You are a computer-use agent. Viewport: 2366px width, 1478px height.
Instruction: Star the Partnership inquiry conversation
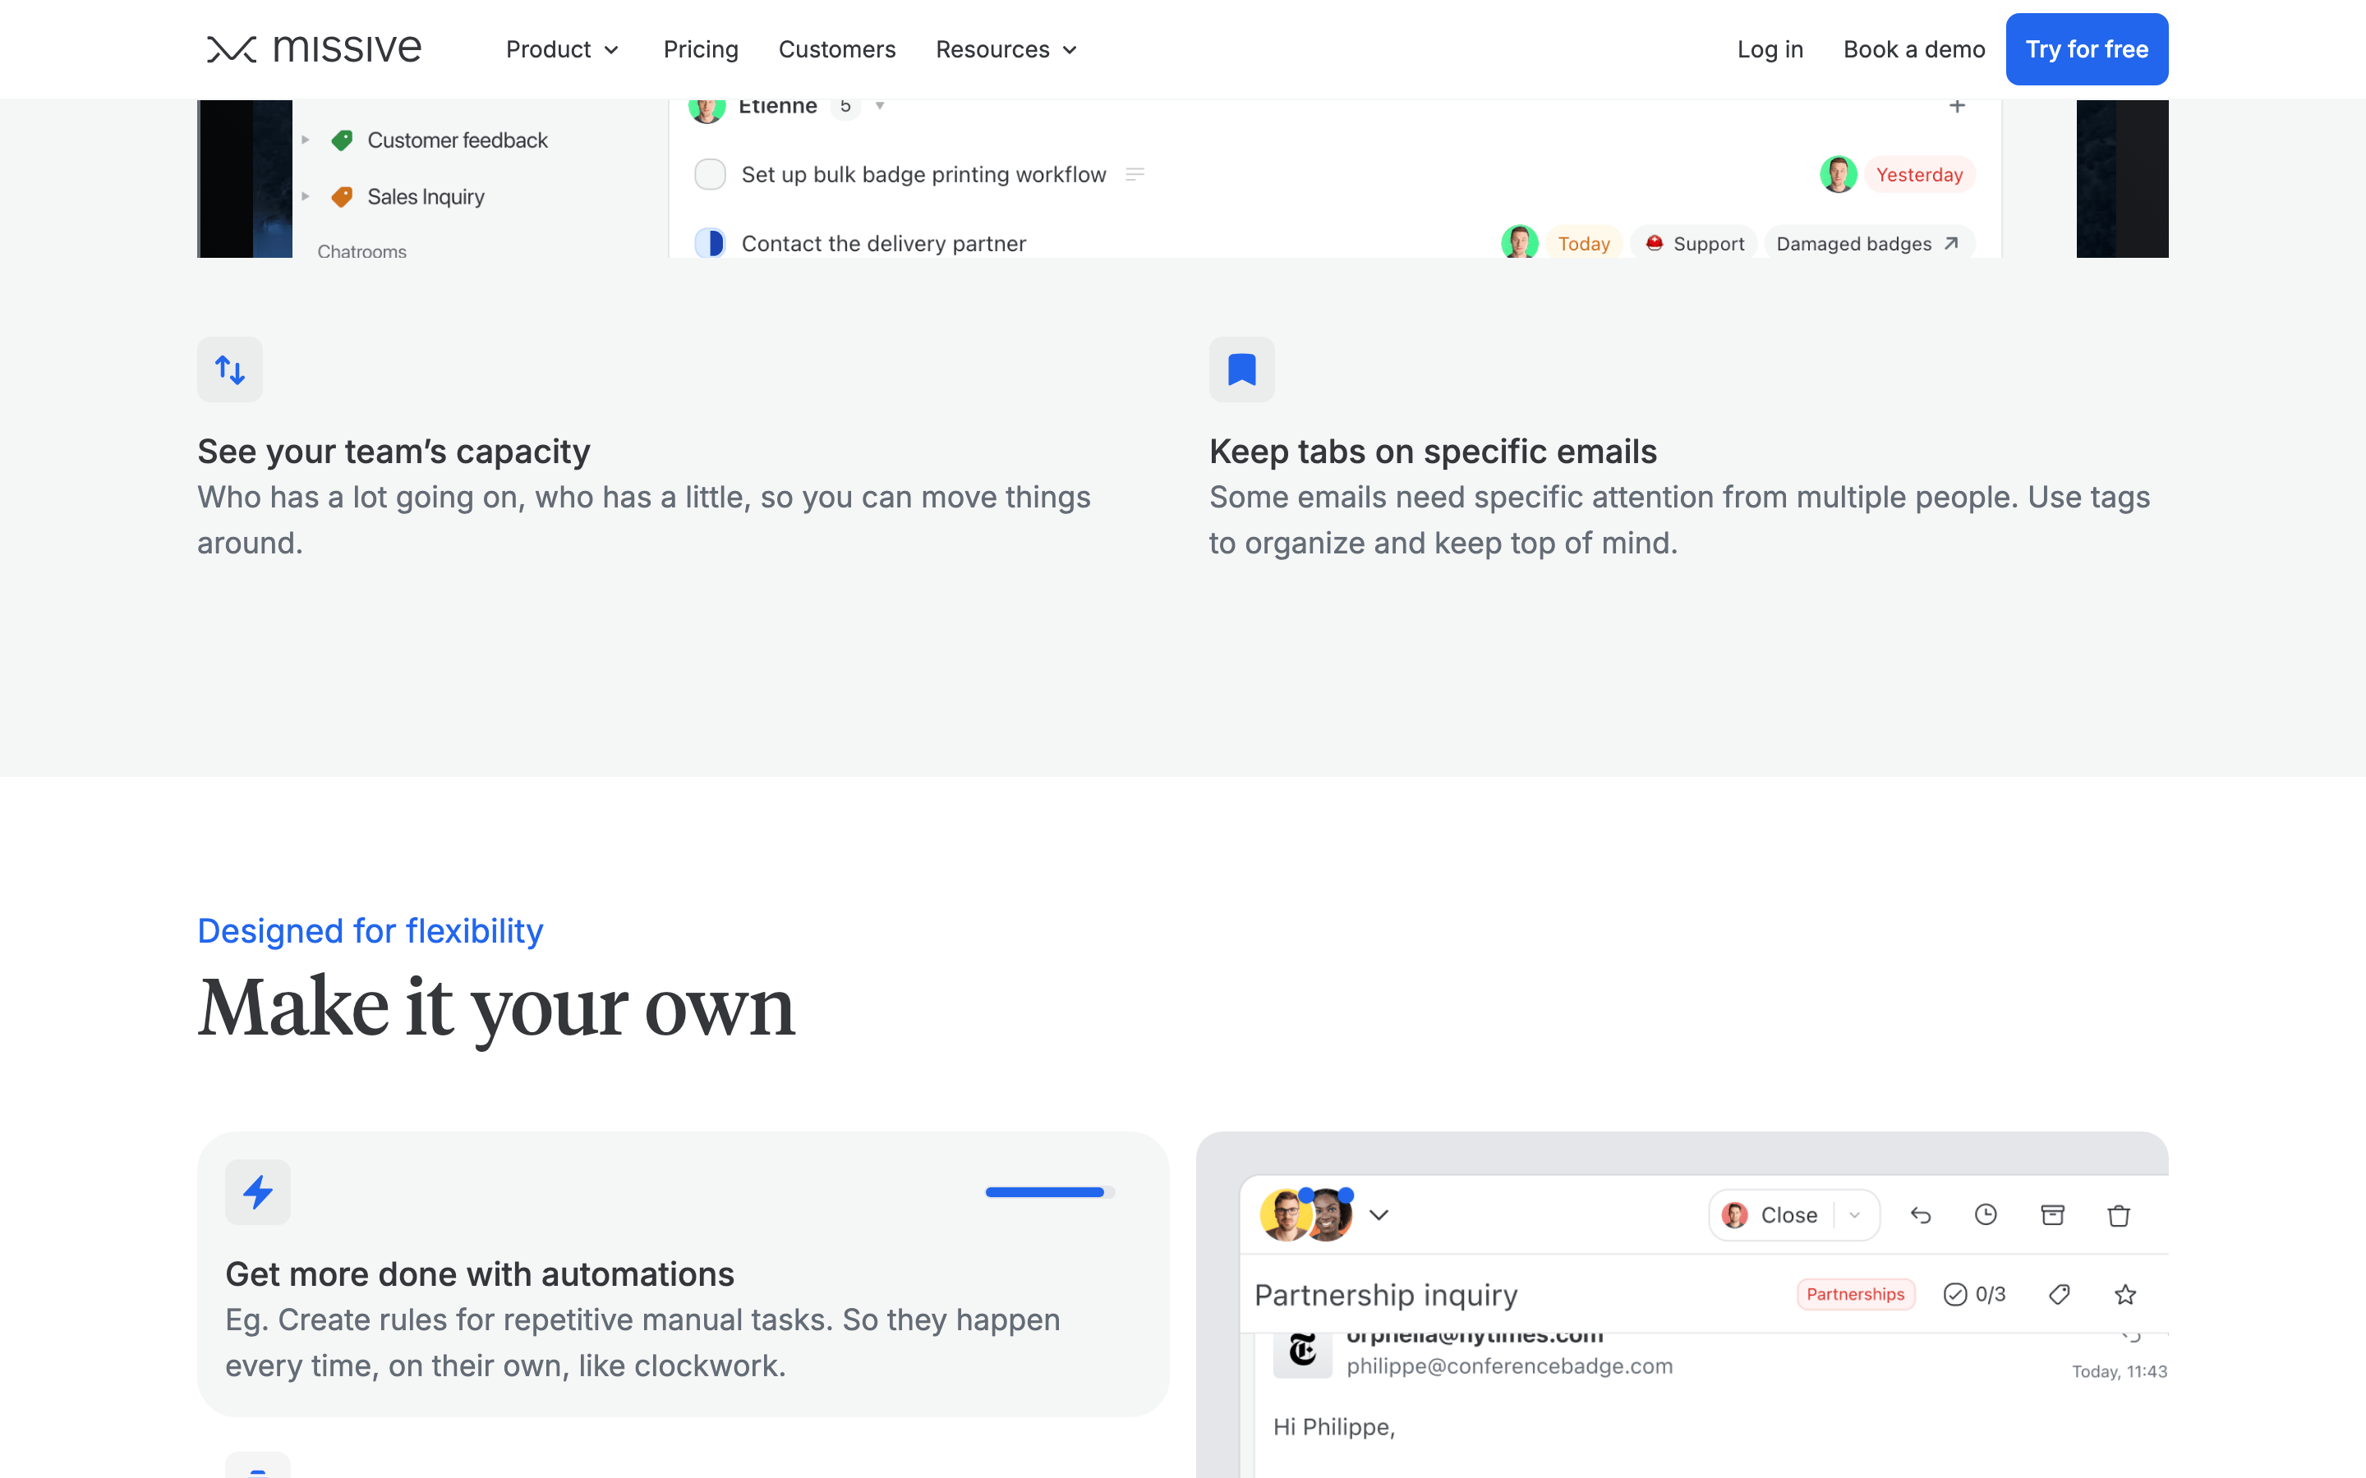2125,1294
